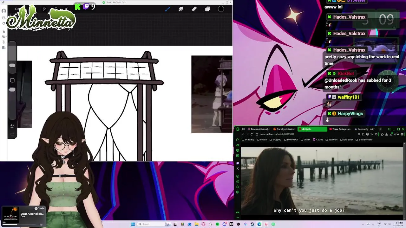Switch to These Packages YouTube tab

pos(340,129)
